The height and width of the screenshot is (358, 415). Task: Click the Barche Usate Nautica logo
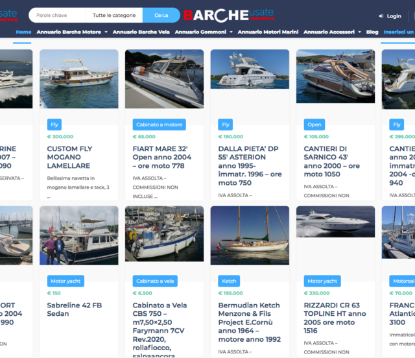228,16
